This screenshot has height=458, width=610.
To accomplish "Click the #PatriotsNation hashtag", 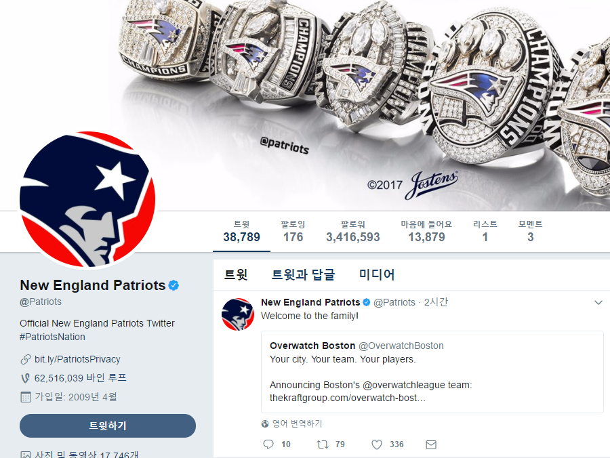I will coord(52,337).
